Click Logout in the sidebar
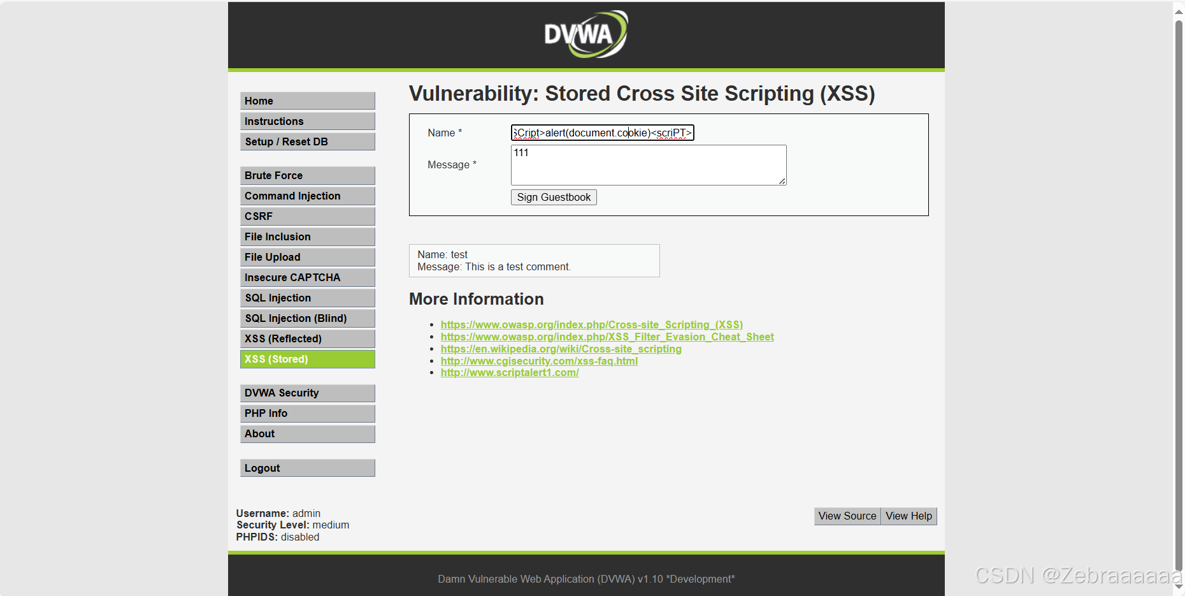Screen dimensions: 1185x596 click(x=308, y=468)
